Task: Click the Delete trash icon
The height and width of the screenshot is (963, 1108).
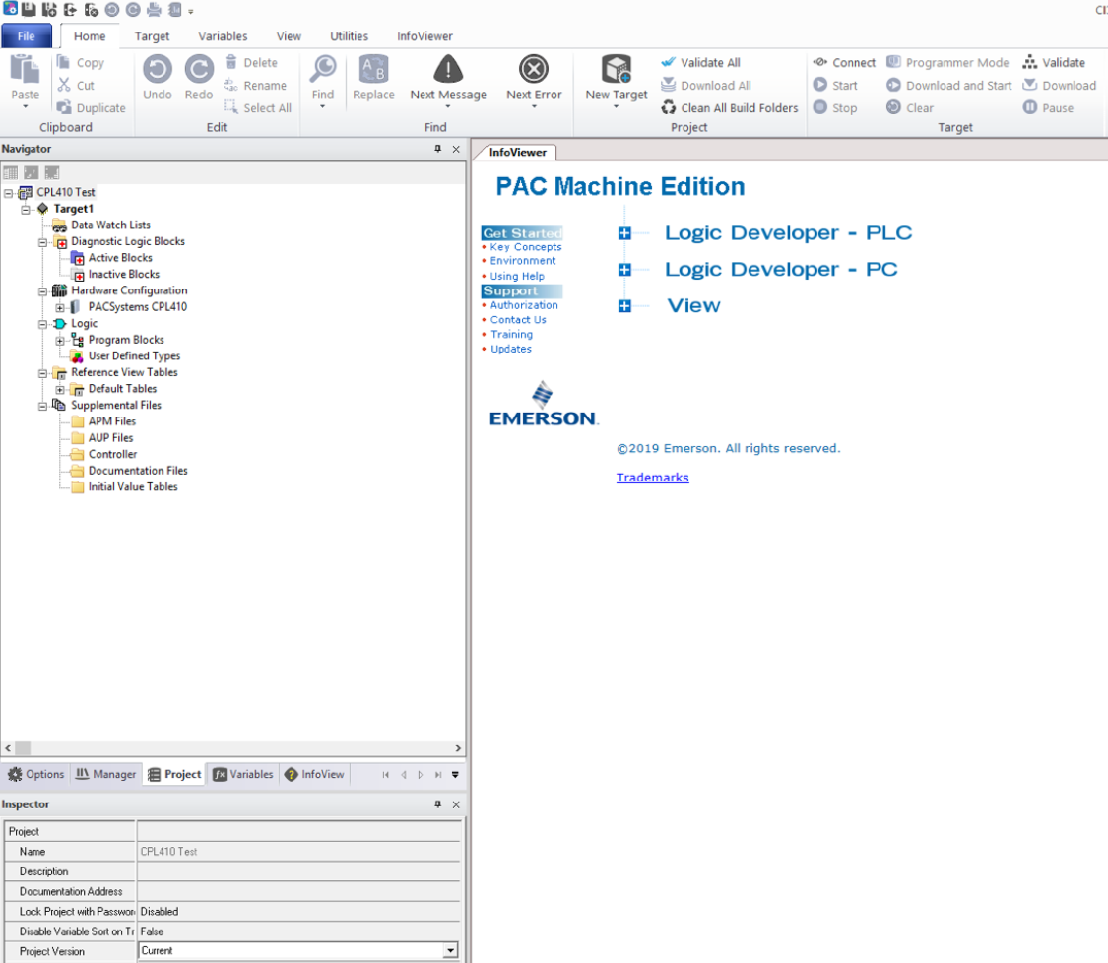Action: (230, 62)
